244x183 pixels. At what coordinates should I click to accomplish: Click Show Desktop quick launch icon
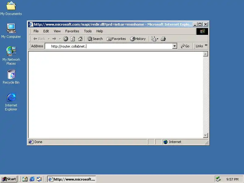point(25,179)
